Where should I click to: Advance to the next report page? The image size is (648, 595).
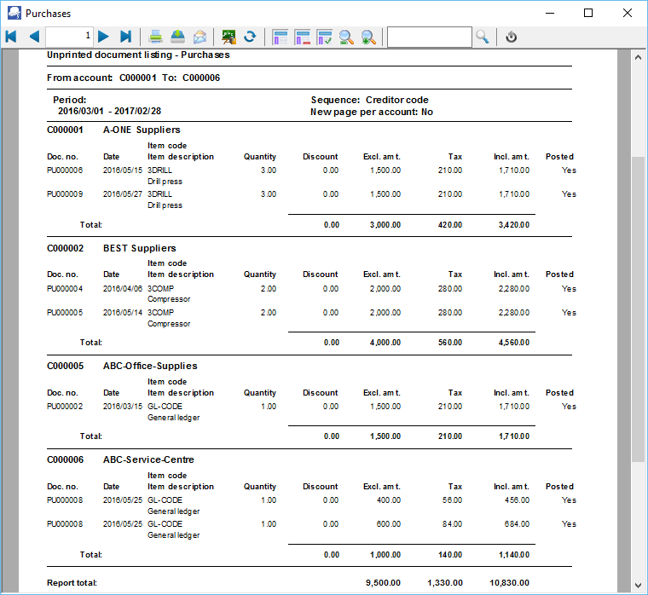click(103, 37)
